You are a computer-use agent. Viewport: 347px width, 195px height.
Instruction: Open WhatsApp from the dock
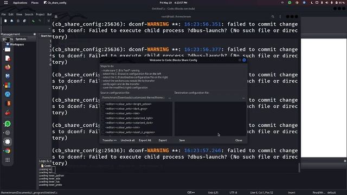point(8,124)
